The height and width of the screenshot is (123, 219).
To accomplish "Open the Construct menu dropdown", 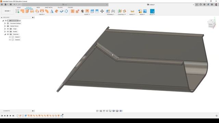I will [x=122, y=14].
